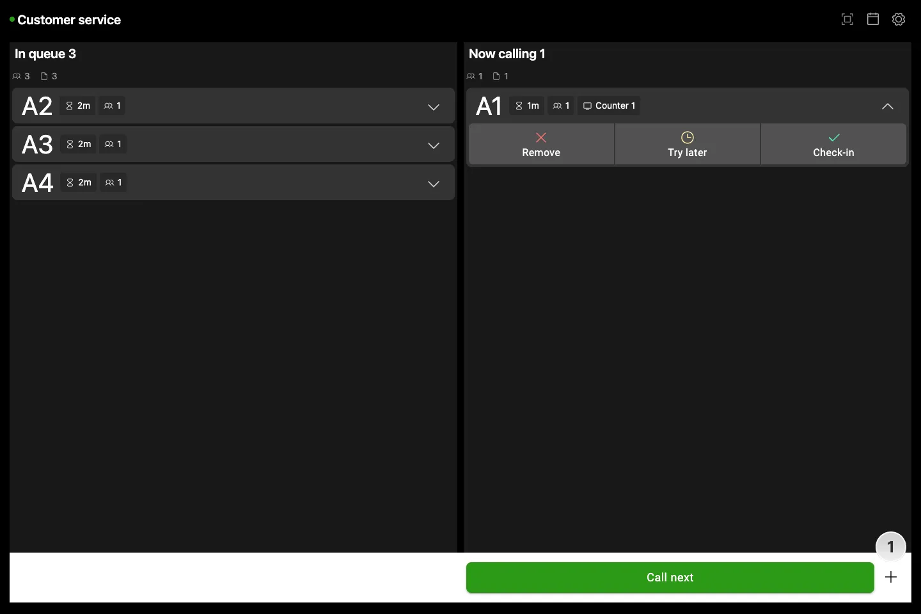Expand ticket A3 chevron

pos(434,145)
